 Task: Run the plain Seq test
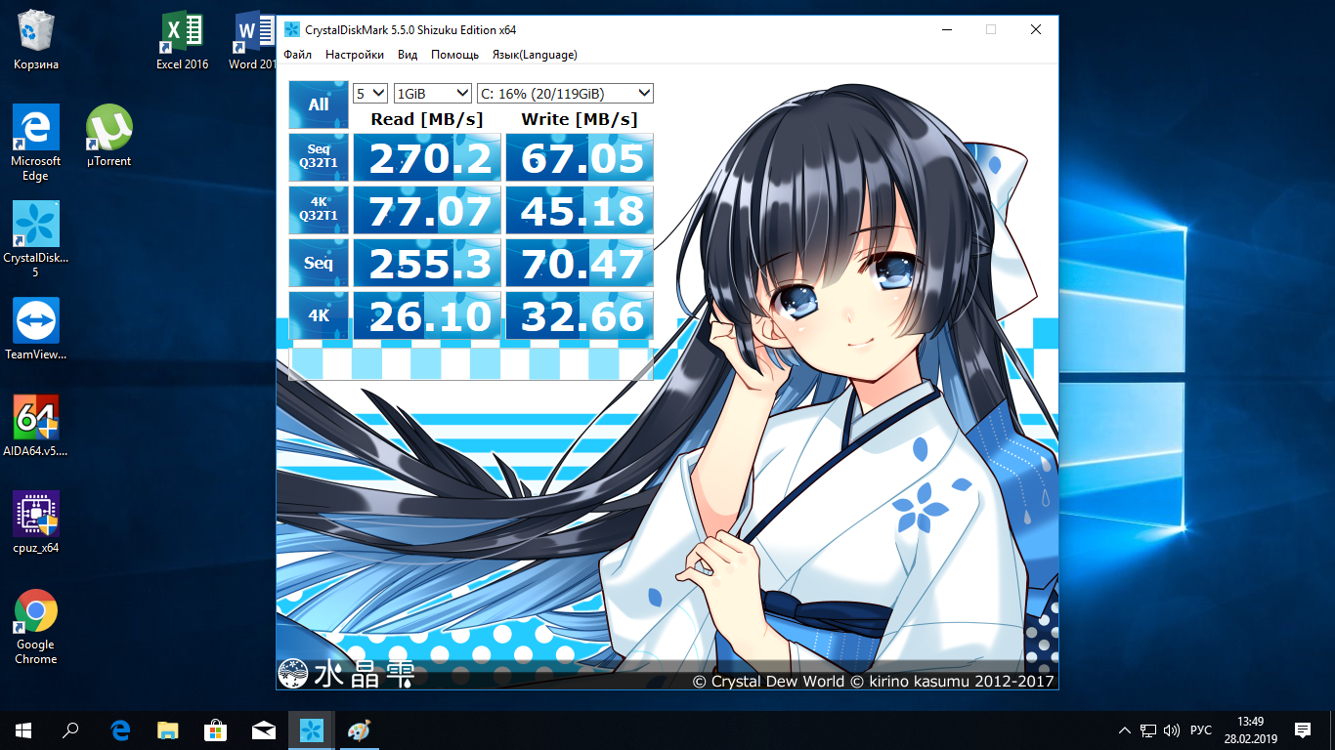[319, 263]
